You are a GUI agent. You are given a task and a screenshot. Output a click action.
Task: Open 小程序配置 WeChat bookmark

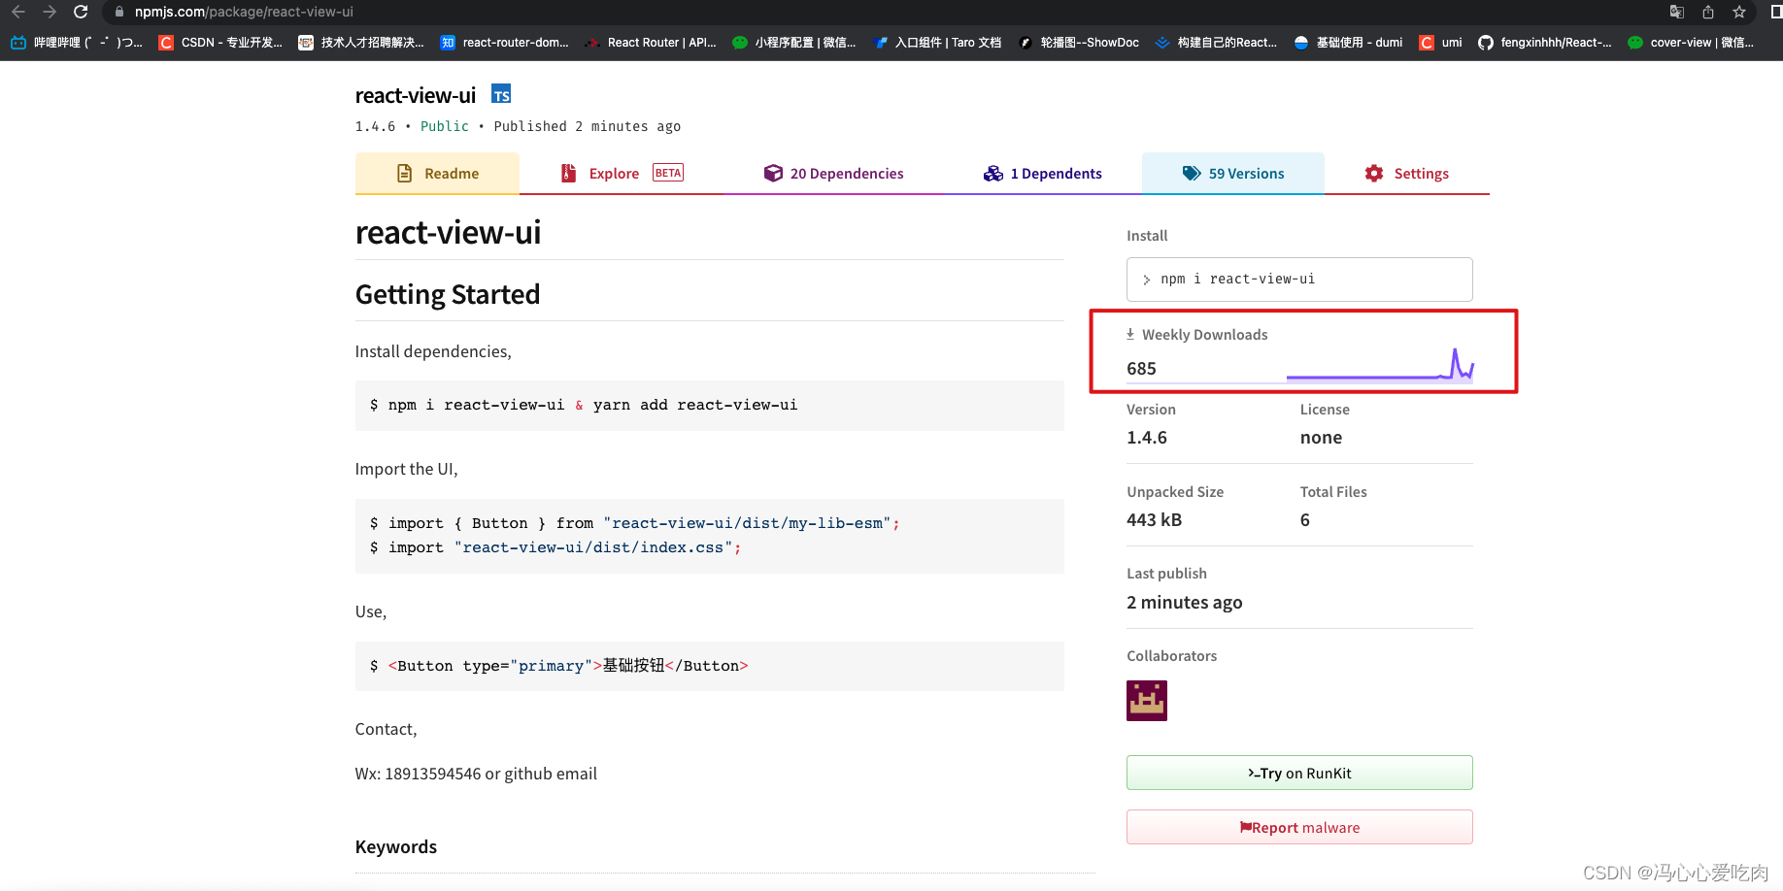[793, 43]
